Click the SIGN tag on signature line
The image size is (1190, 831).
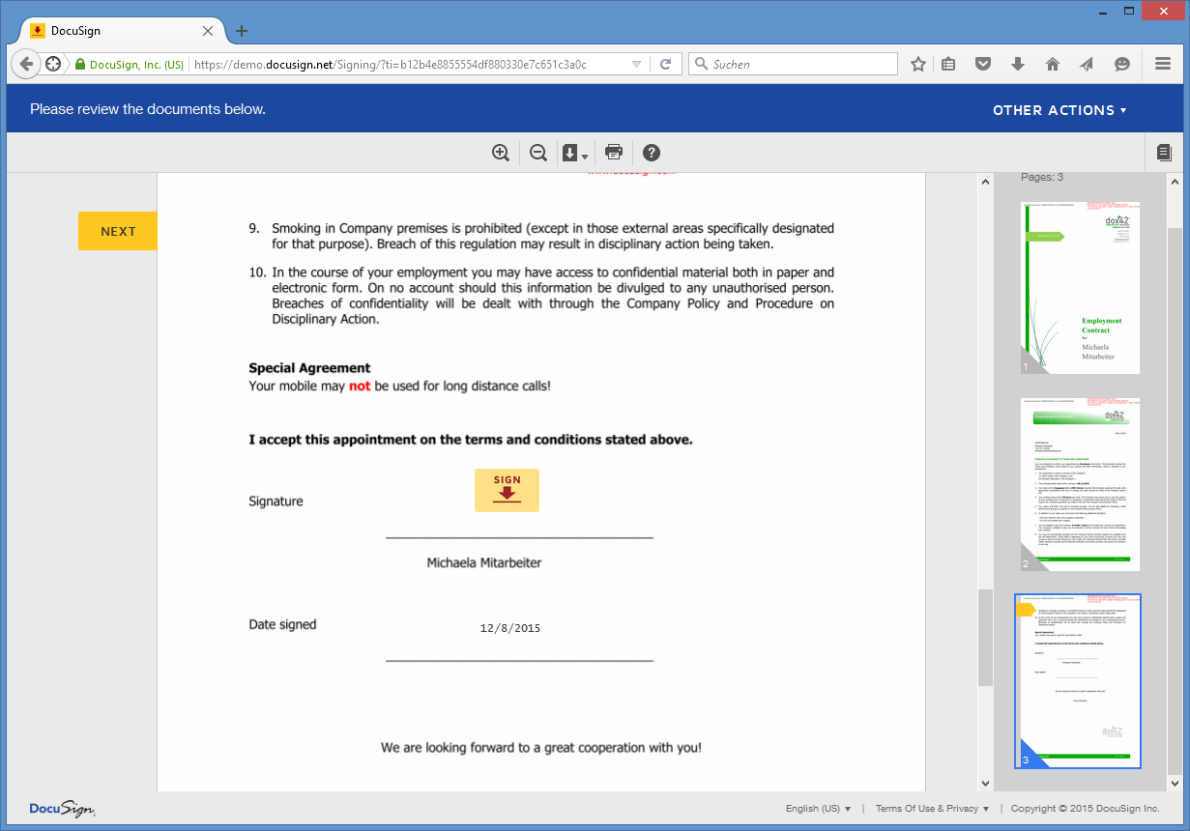(x=507, y=490)
